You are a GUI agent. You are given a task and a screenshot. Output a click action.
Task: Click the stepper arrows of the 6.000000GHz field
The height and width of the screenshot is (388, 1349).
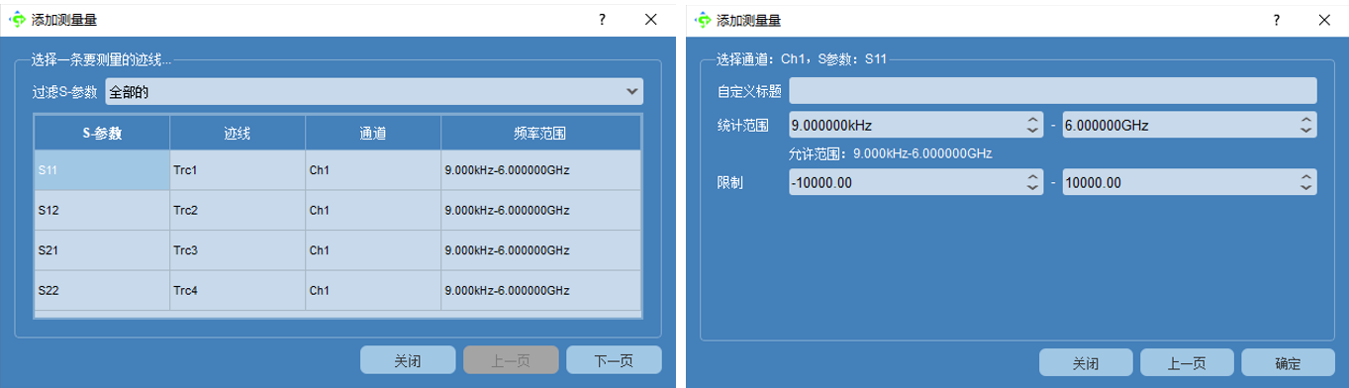(x=1306, y=125)
